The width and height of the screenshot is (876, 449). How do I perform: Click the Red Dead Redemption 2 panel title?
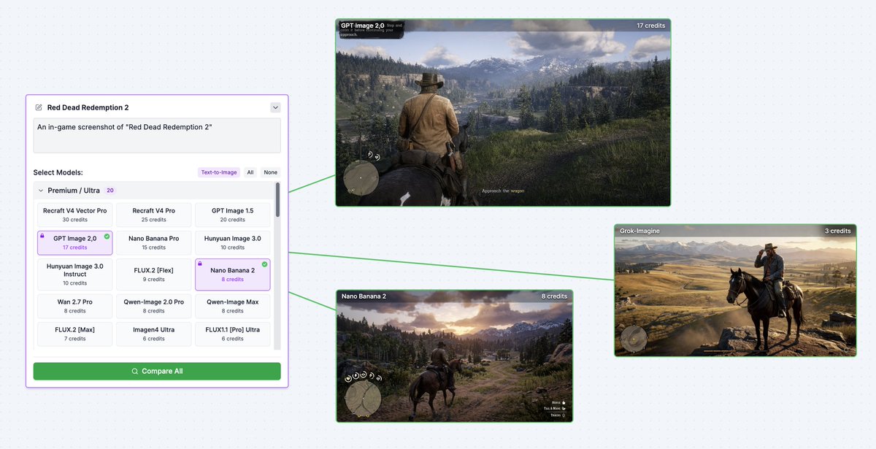click(x=88, y=107)
